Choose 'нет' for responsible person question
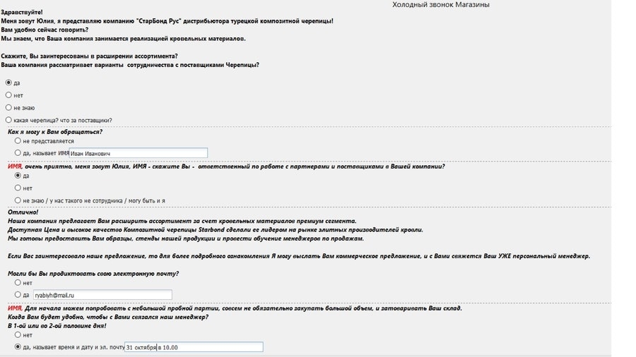Screen dimensions: 636x357 coord(18,188)
